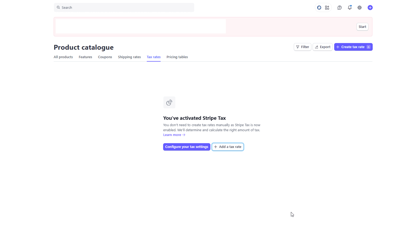The image size is (416, 230).
Task: Click the purple plus create icon
Action: (x=370, y=7)
